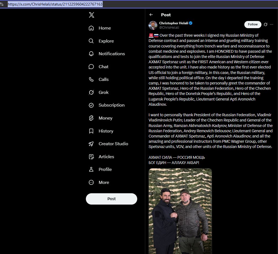The width and height of the screenshot is (278, 254).
Task: Click the Subscription badge icon
Action: (91, 105)
